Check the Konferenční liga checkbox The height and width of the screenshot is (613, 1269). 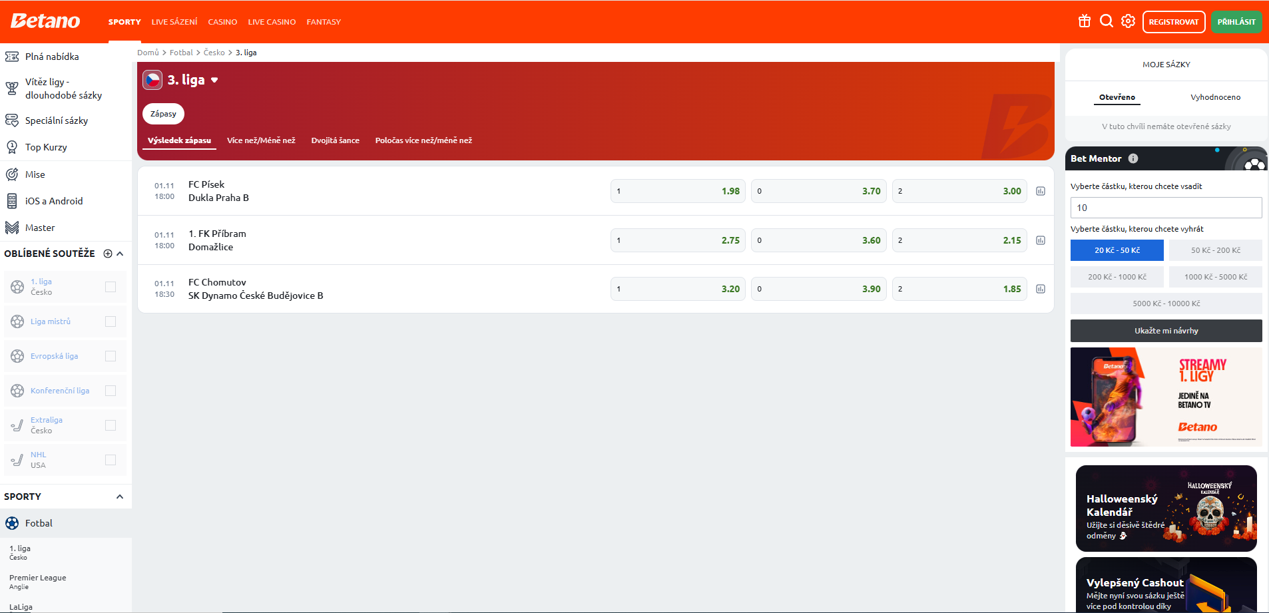pos(111,391)
